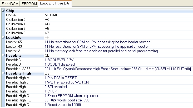The height and width of the screenshot is (108, 193).
Task: Click Fusebit High H CKOPT value
Action: click(x=52, y=91)
